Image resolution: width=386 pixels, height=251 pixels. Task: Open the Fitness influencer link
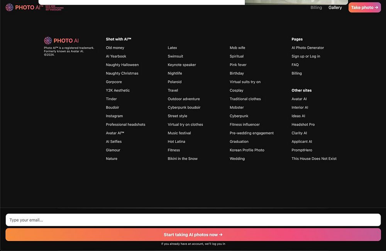[245, 124]
